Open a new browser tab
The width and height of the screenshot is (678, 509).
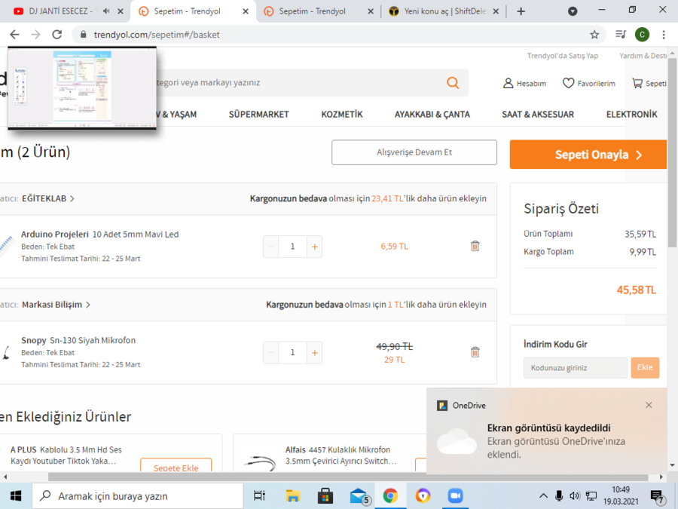pos(521,11)
